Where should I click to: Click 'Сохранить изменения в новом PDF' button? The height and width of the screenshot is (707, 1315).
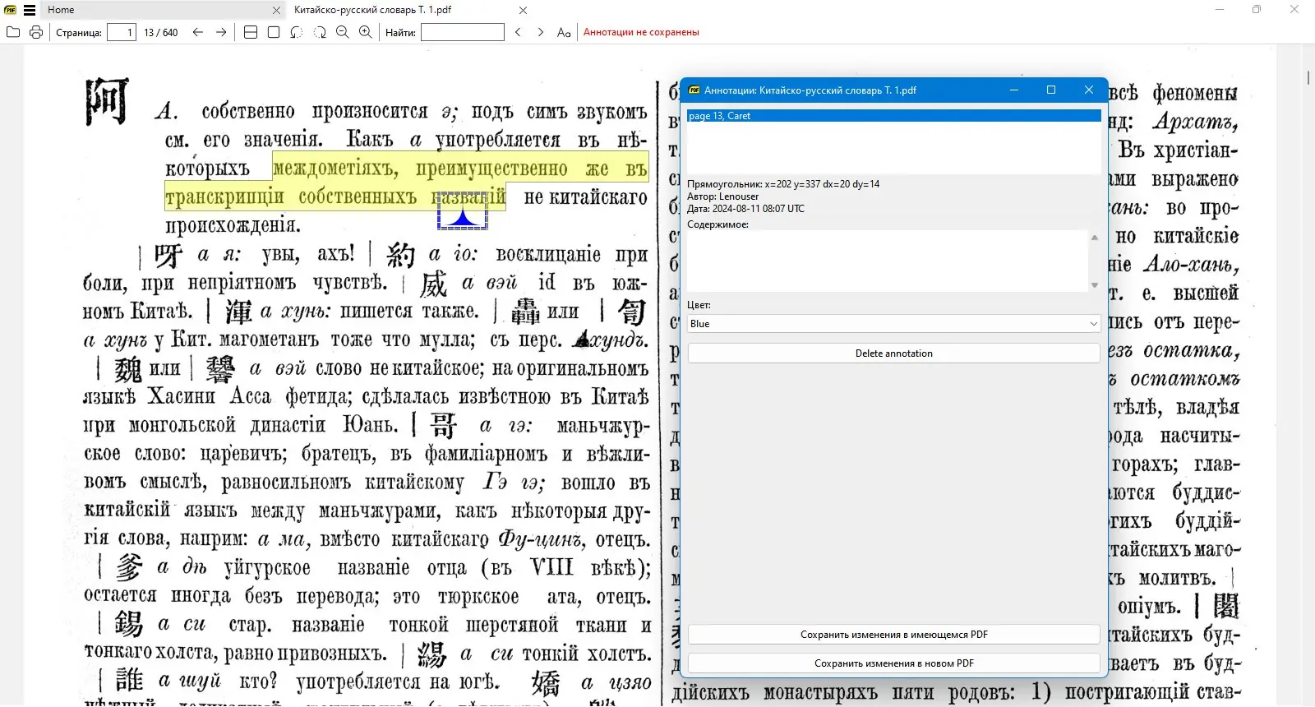[894, 663]
